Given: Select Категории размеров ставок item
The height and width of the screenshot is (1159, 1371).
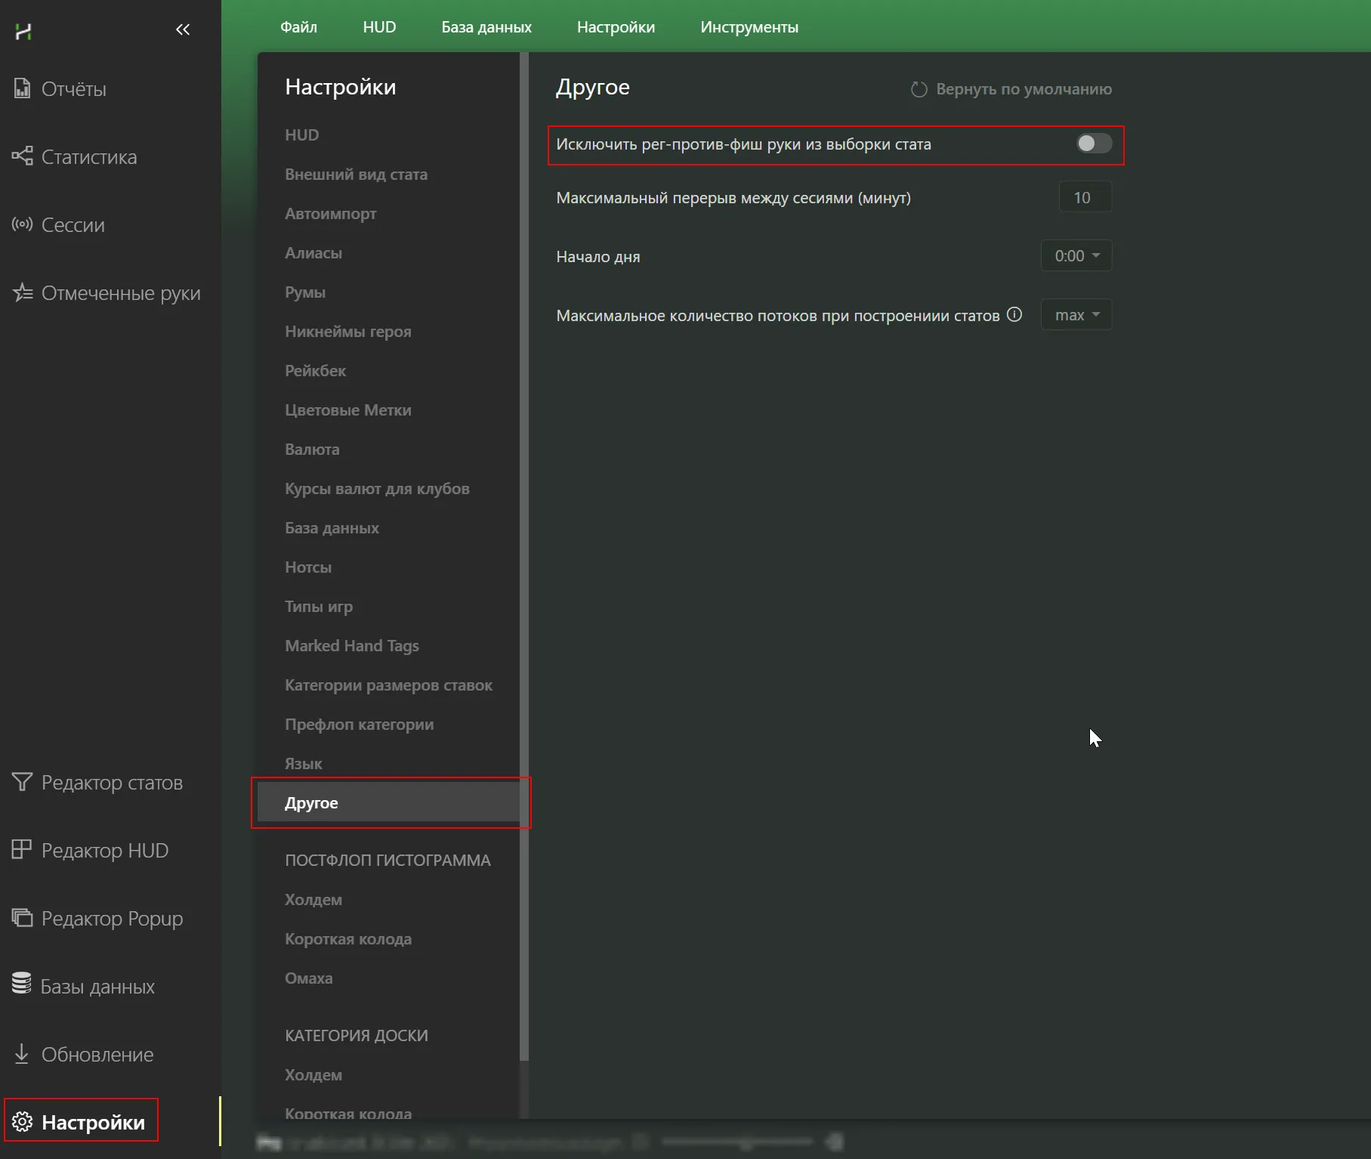Looking at the screenshot, I should (x=388, y=685).
